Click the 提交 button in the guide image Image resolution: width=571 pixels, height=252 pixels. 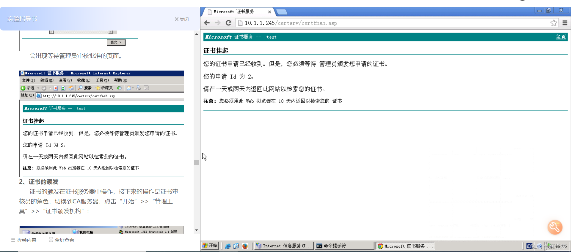tap(116, 42)
